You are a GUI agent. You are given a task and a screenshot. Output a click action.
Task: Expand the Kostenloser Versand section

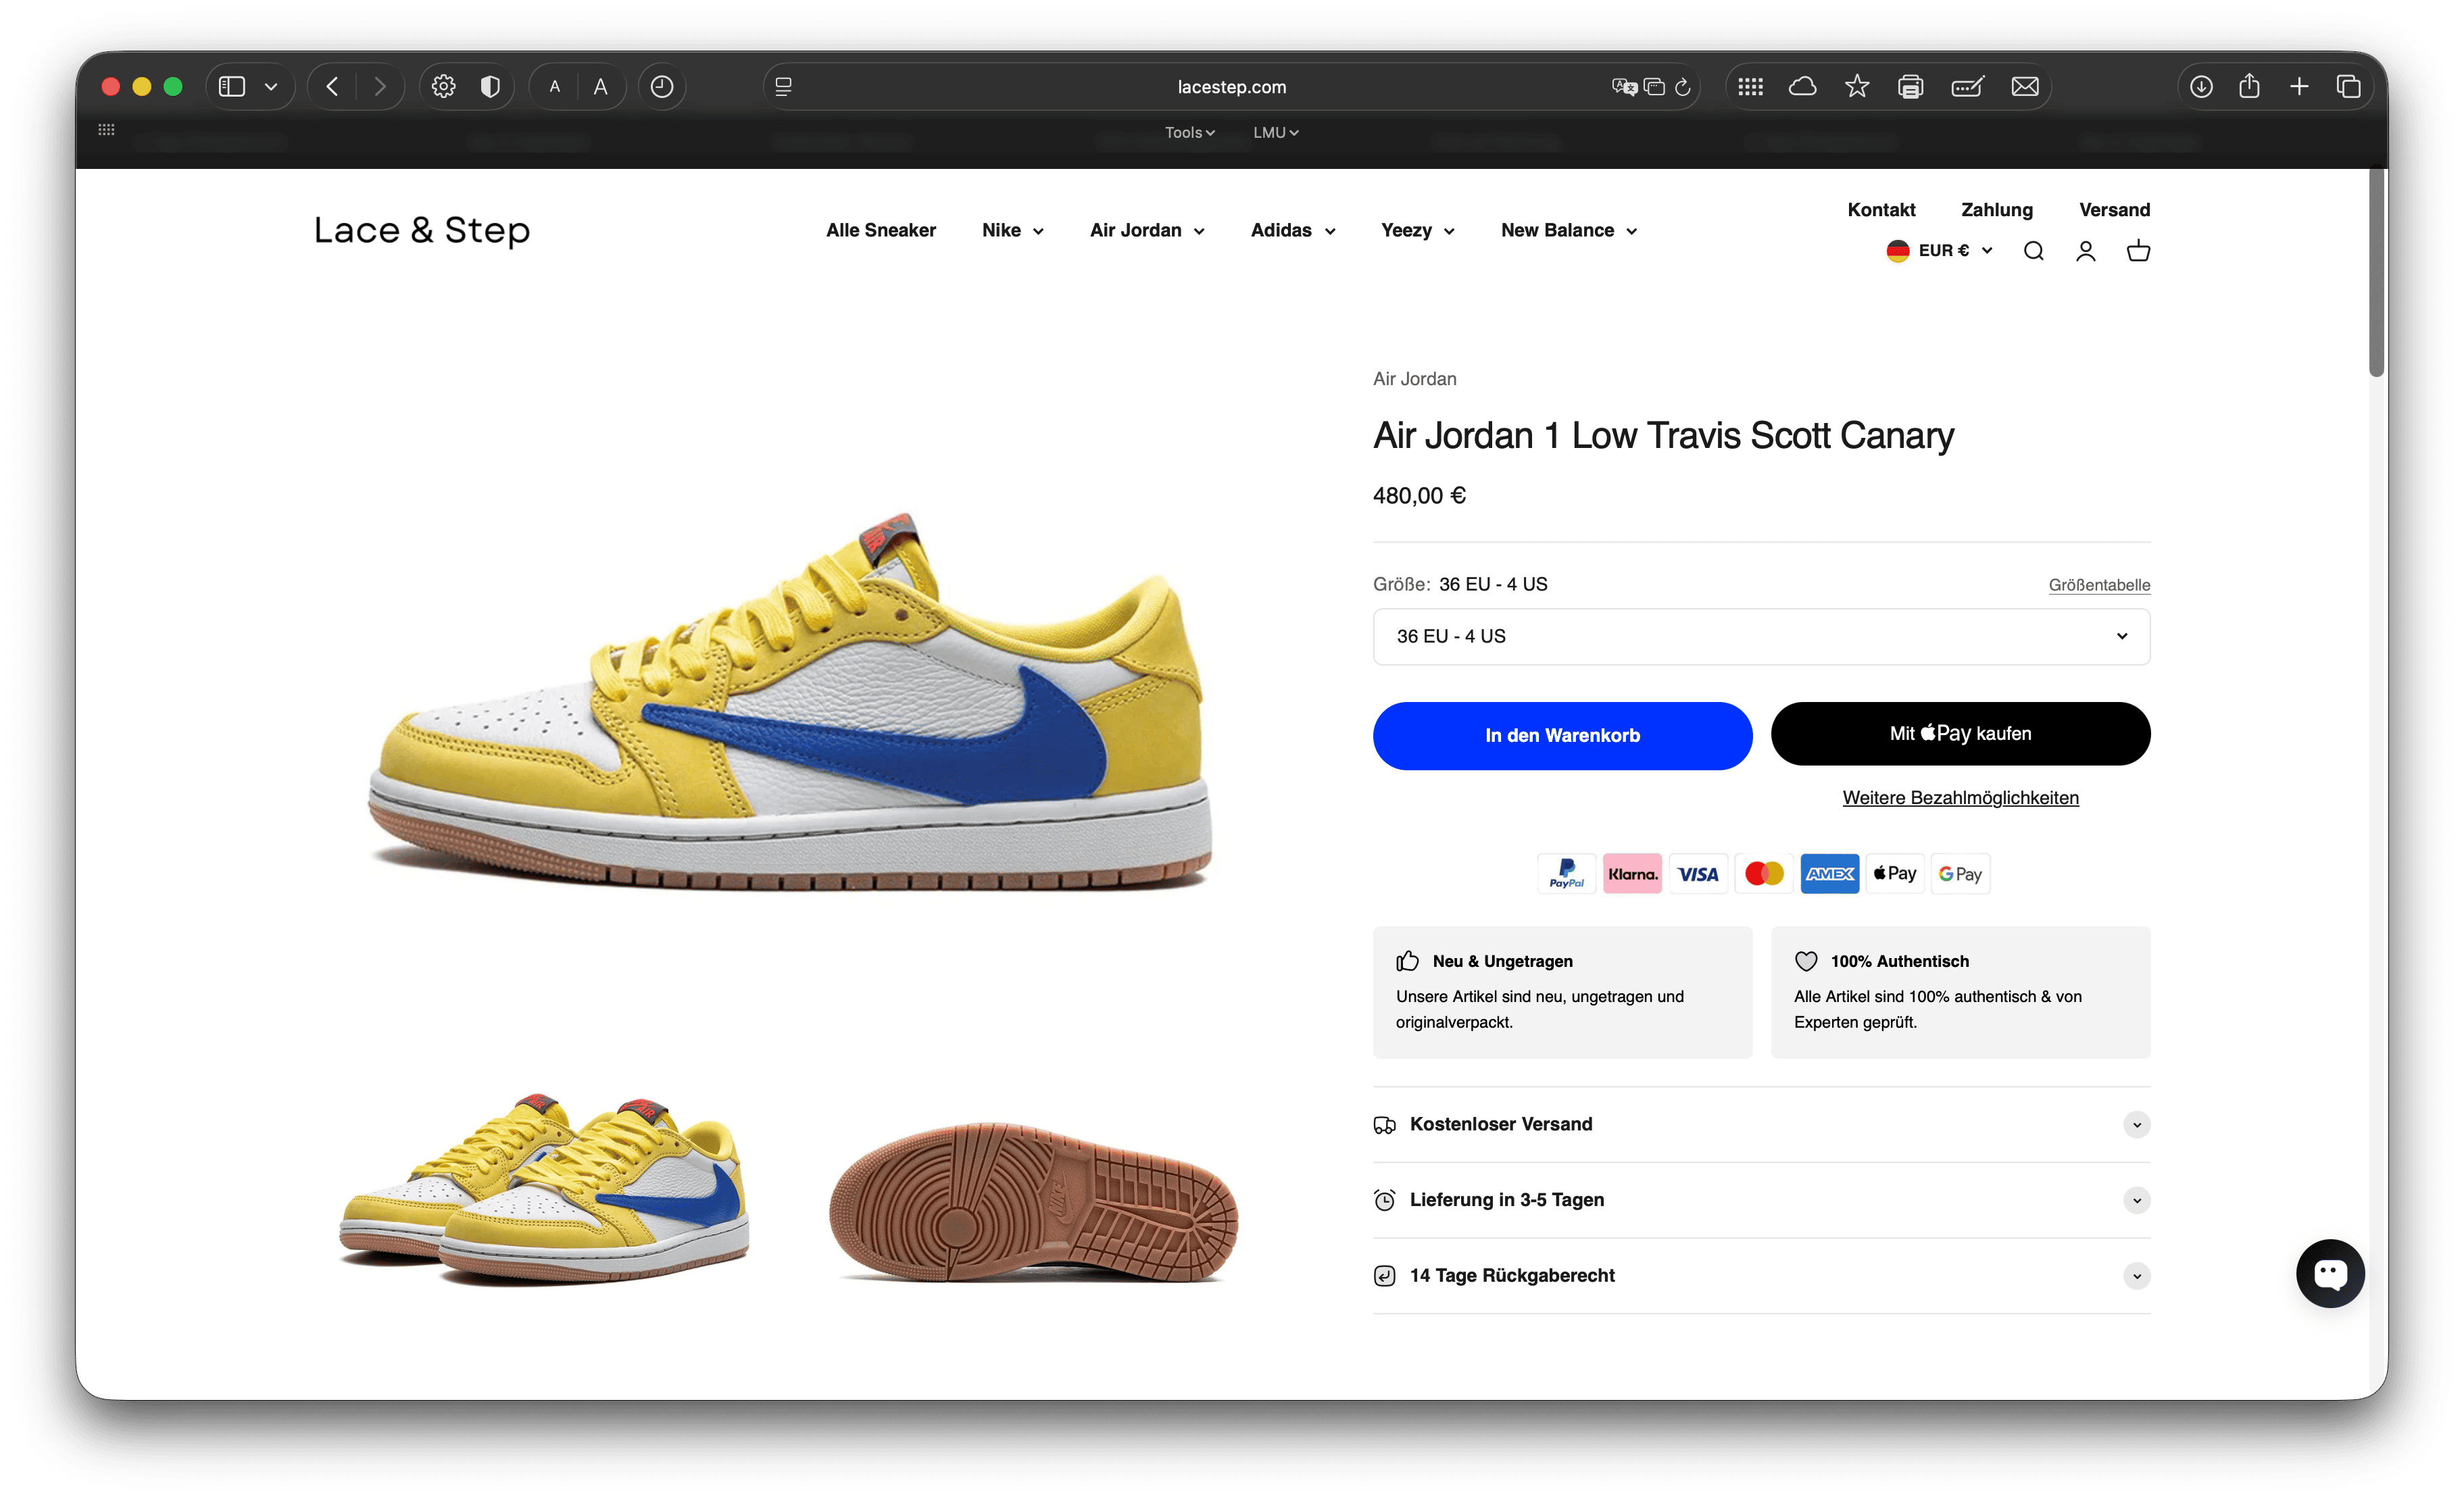[1761, 1125]
